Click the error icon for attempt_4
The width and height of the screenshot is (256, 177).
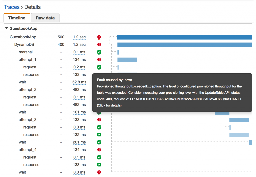coord(99,150)
